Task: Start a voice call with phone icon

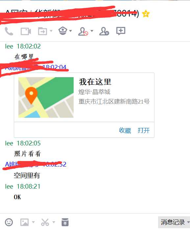Action: 9,31
